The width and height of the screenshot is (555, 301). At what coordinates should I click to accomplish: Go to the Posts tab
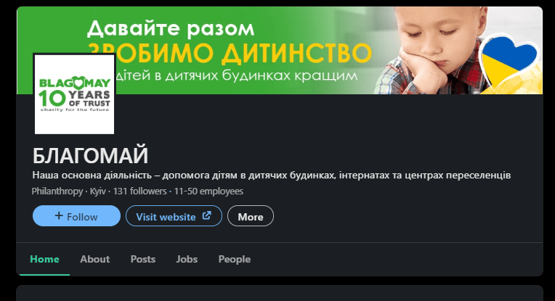pyautogui.click(x=143, y=260)
